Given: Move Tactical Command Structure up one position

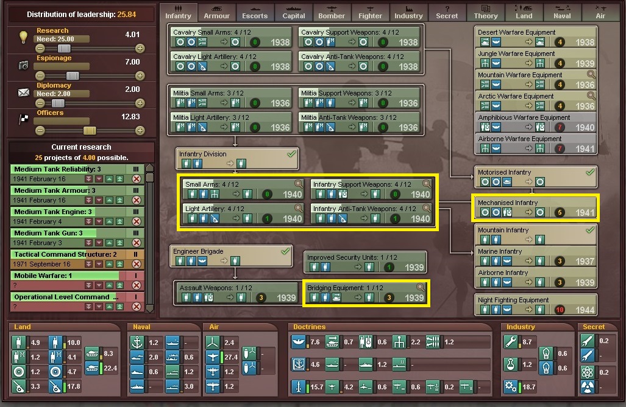Looking at the screenshot, I should (109, 264).
